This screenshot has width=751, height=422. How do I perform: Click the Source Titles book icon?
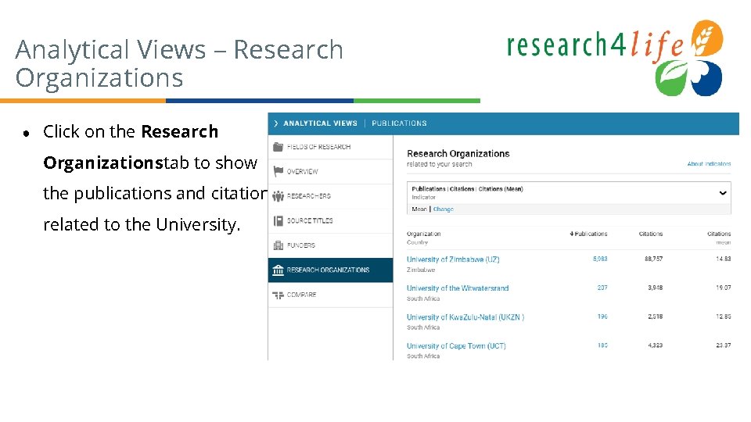(x=278, y=220)
